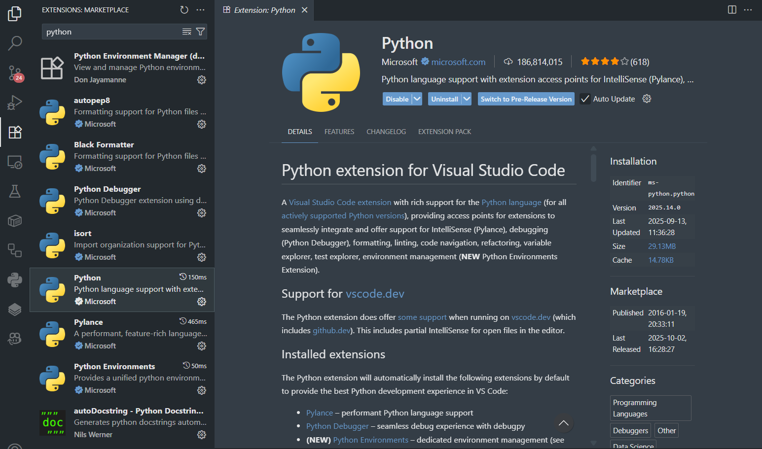Viewport: 762px width, 449px height.
Task: Open Manage gear for Python Environments extension
Action: pyautogui.click(x=202, y=390)
